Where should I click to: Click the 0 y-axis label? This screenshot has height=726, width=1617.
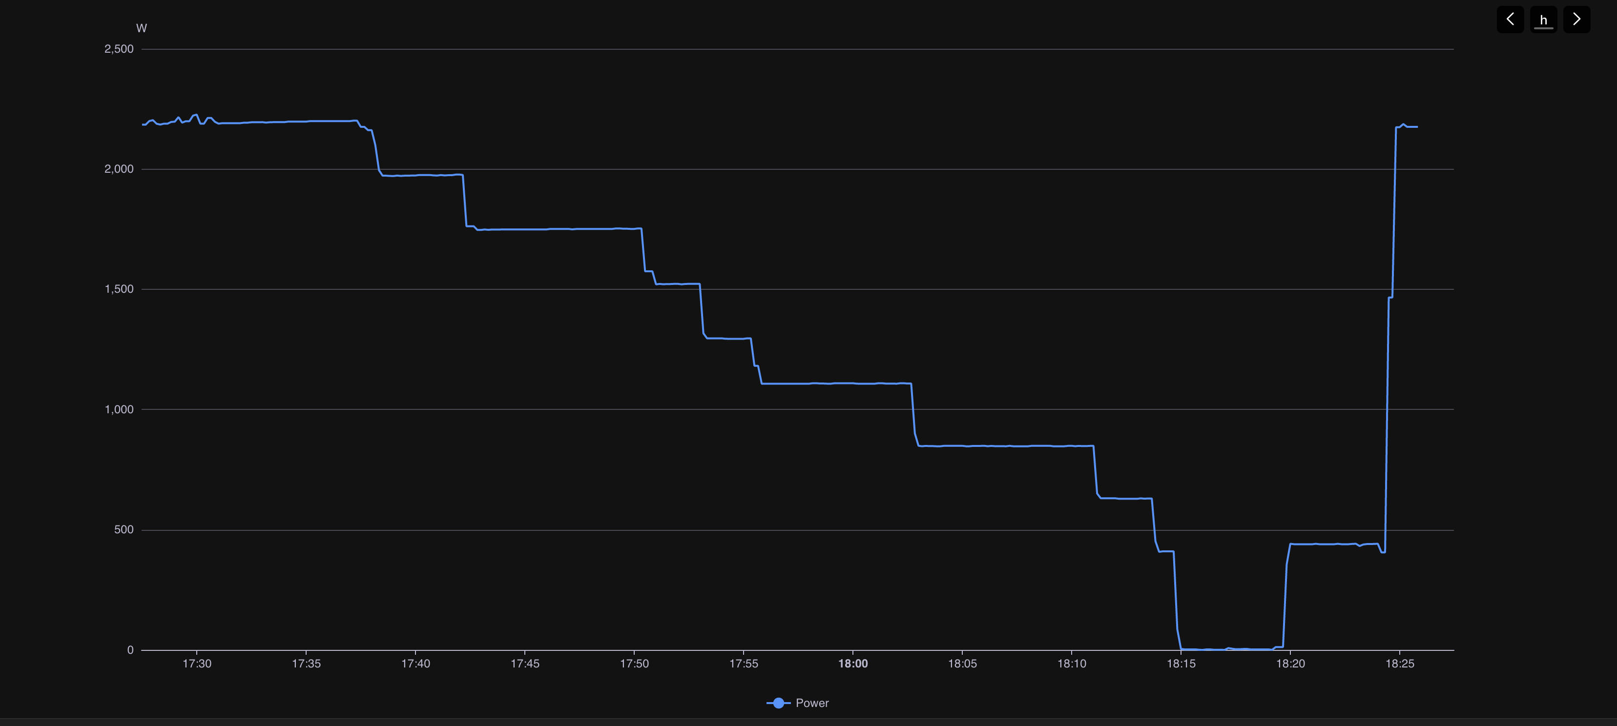click(130, 650)
